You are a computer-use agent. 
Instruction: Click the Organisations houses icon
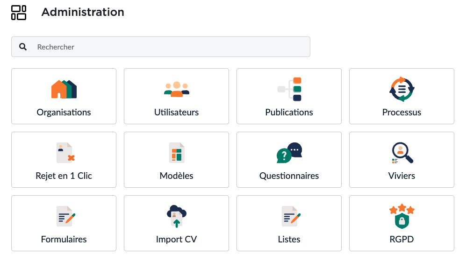coord(64,89)
